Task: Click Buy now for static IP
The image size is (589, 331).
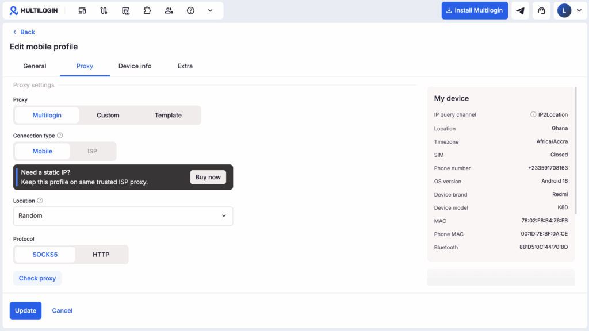Action: point(208,177)
